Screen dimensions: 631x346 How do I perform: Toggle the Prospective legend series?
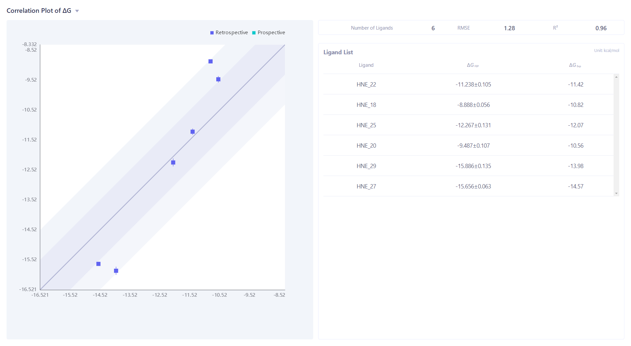click(271, 33)
